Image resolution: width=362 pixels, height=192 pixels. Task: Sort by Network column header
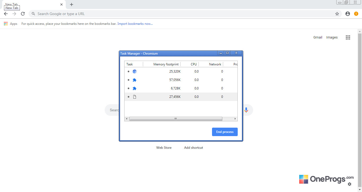[x=211, y=64]
